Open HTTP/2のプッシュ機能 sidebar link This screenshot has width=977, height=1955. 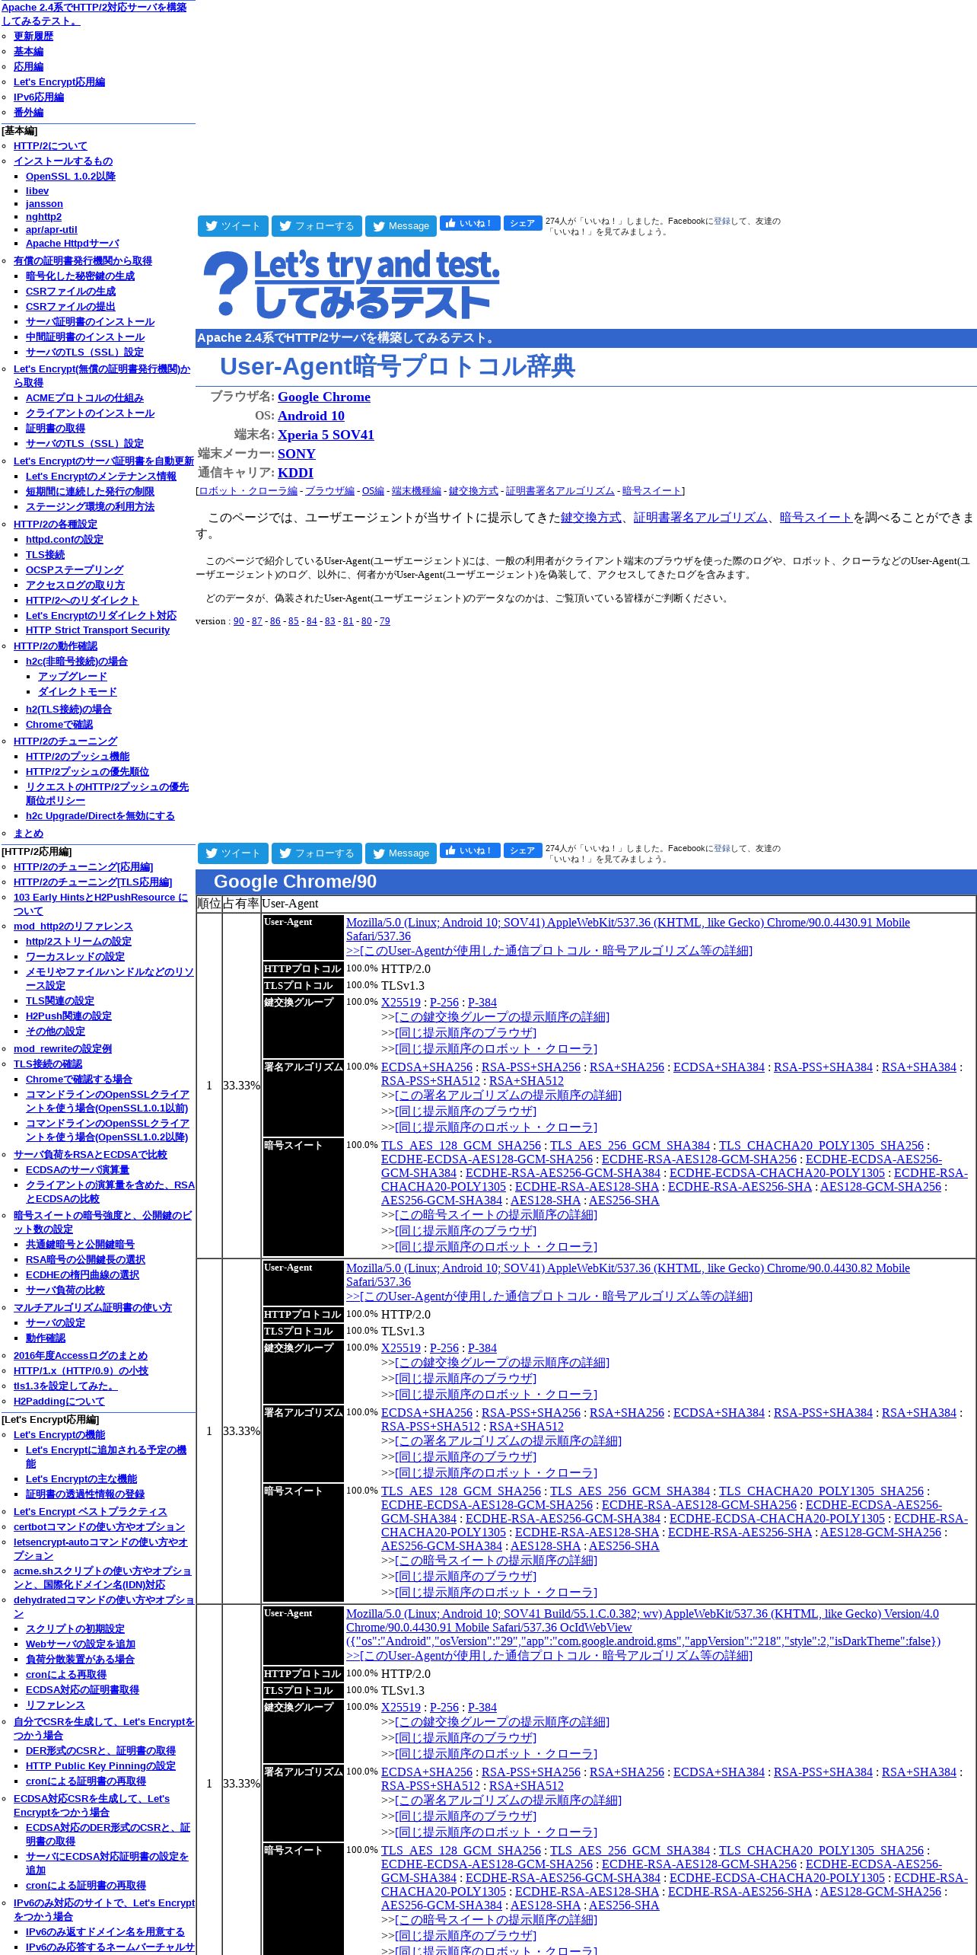(x=78, y=757)
